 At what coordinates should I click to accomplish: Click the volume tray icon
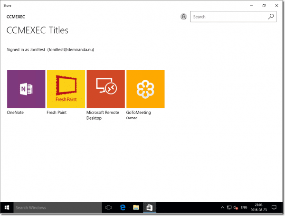click(x=236, y=207)
